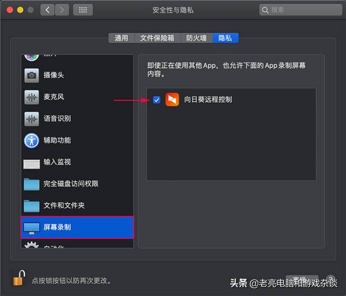This screenshot has width=346, height=296.
Task: Click the 向日葵远程控制 orange app icon
Action: pyautogui.click(x=172, y=99)
